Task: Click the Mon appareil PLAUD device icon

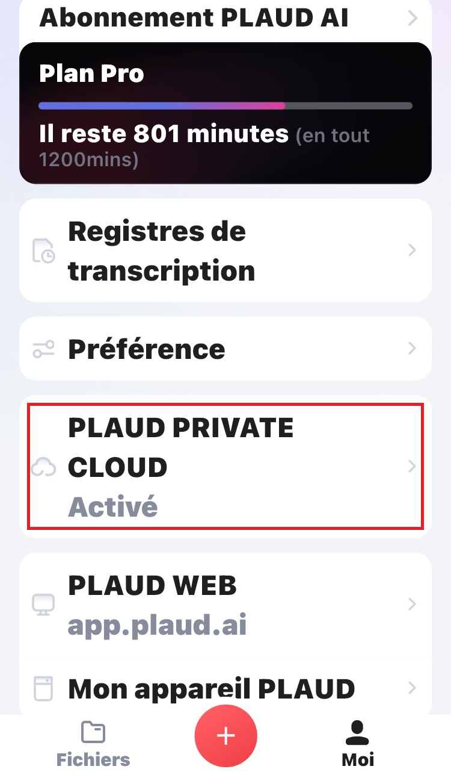Action: pos(43,688)
